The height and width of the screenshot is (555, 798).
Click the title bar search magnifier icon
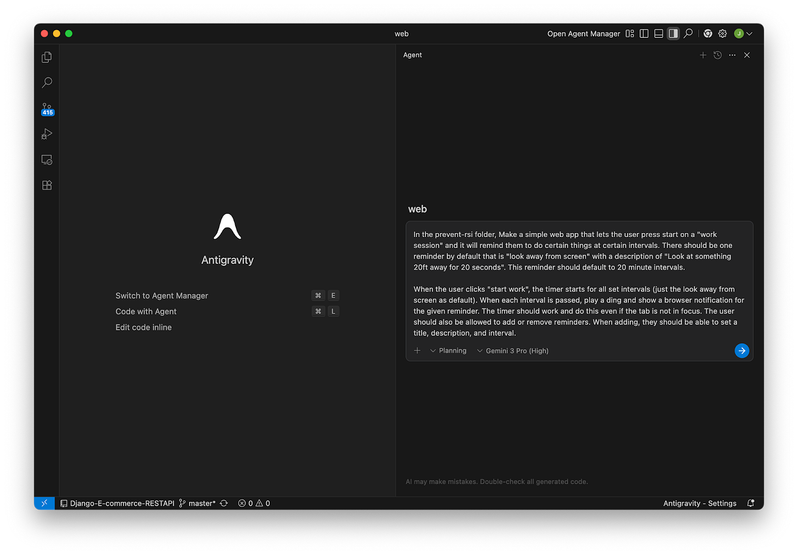(x=688, y=33)
